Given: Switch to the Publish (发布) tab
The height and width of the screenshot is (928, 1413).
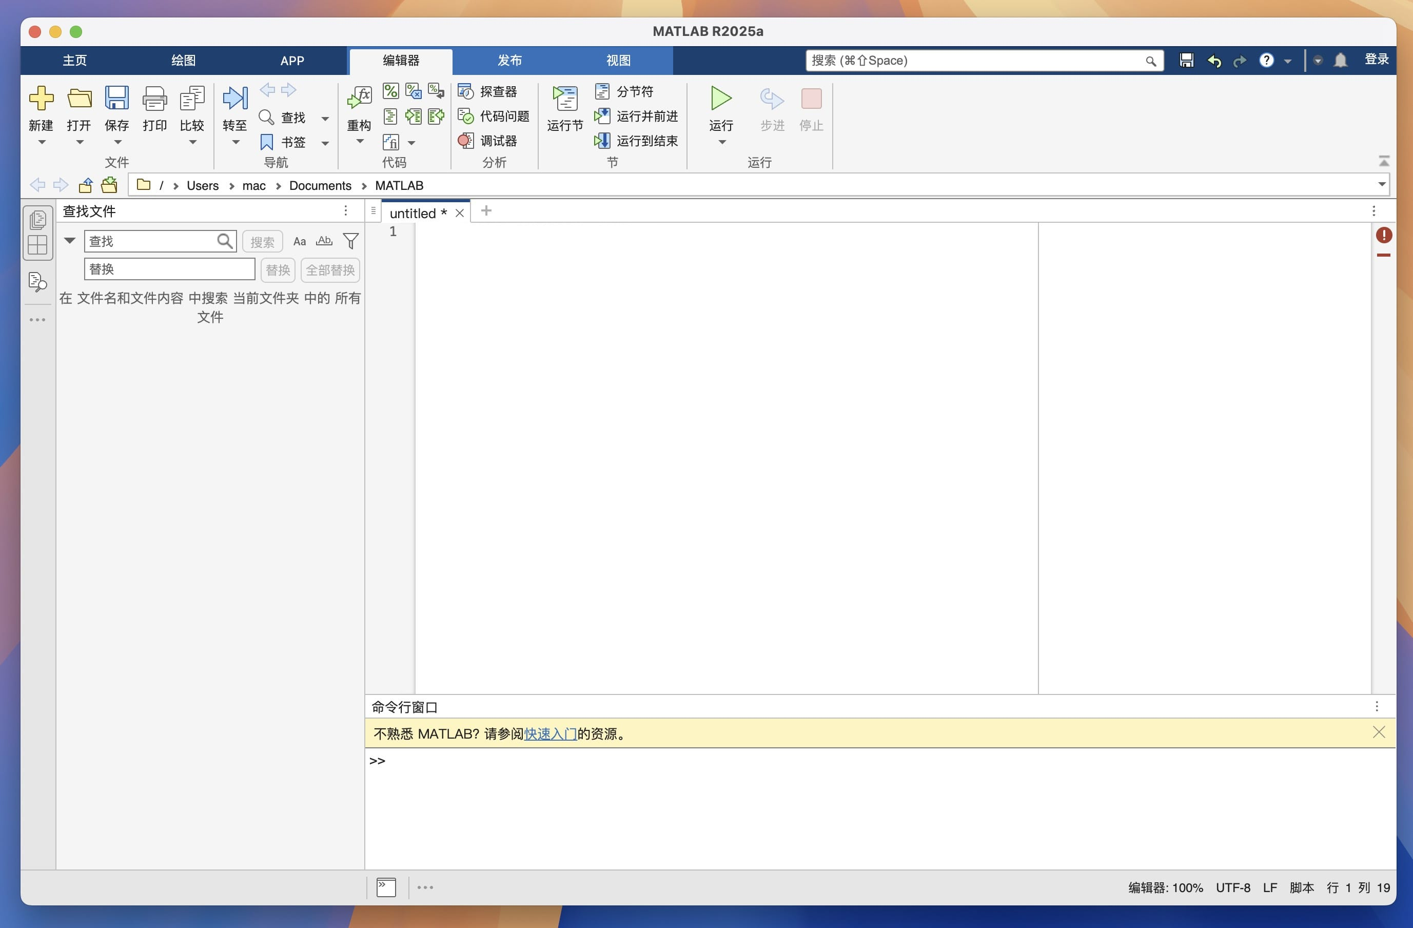Looking at the screenshot, I should point(509,61).
